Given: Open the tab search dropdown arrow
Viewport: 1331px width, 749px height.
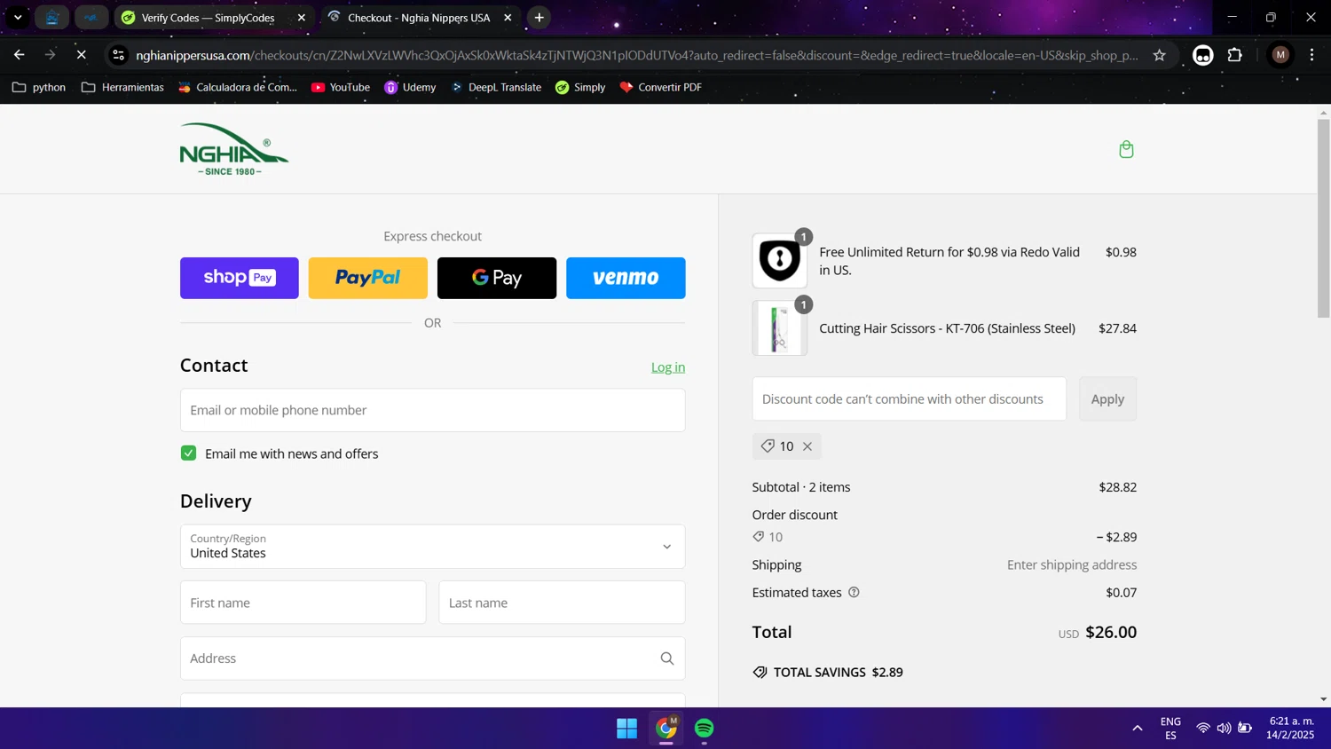Looking at the screenshot, I should point(18,17).
